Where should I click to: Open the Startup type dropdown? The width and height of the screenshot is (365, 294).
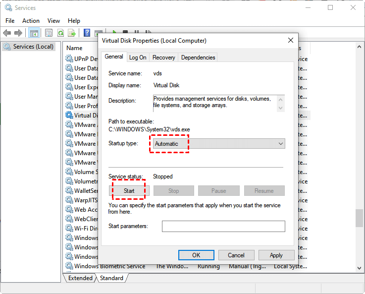218,144
